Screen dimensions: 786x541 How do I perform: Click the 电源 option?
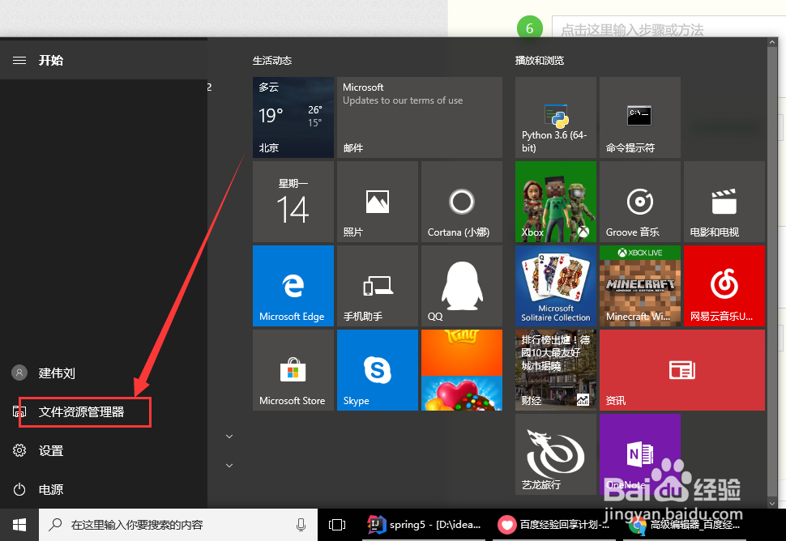click(50, 489)
